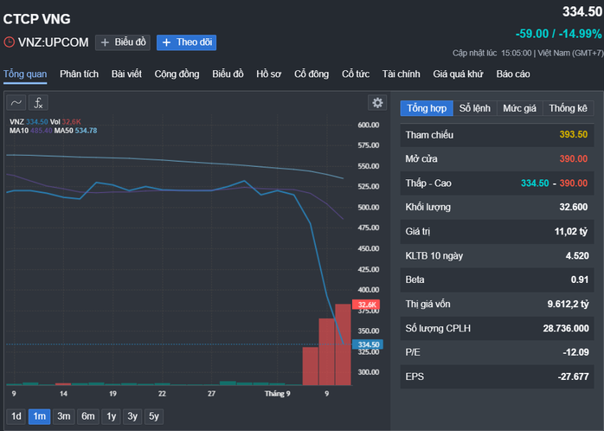Click Mở cửa value 390.00
Viewport: 604px width, 431px height.
click(x=573, y=158)
